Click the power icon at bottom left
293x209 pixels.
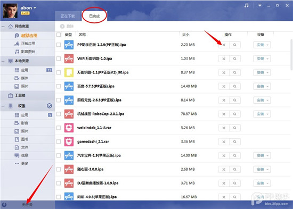[x=4, y=205]
